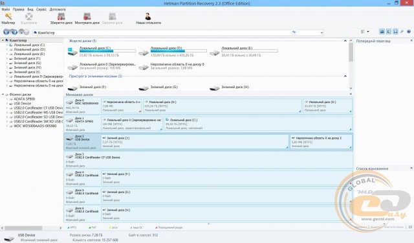Screen dimensions: 414x243
Task: Open the Правка menu
Action: (19, 9)
